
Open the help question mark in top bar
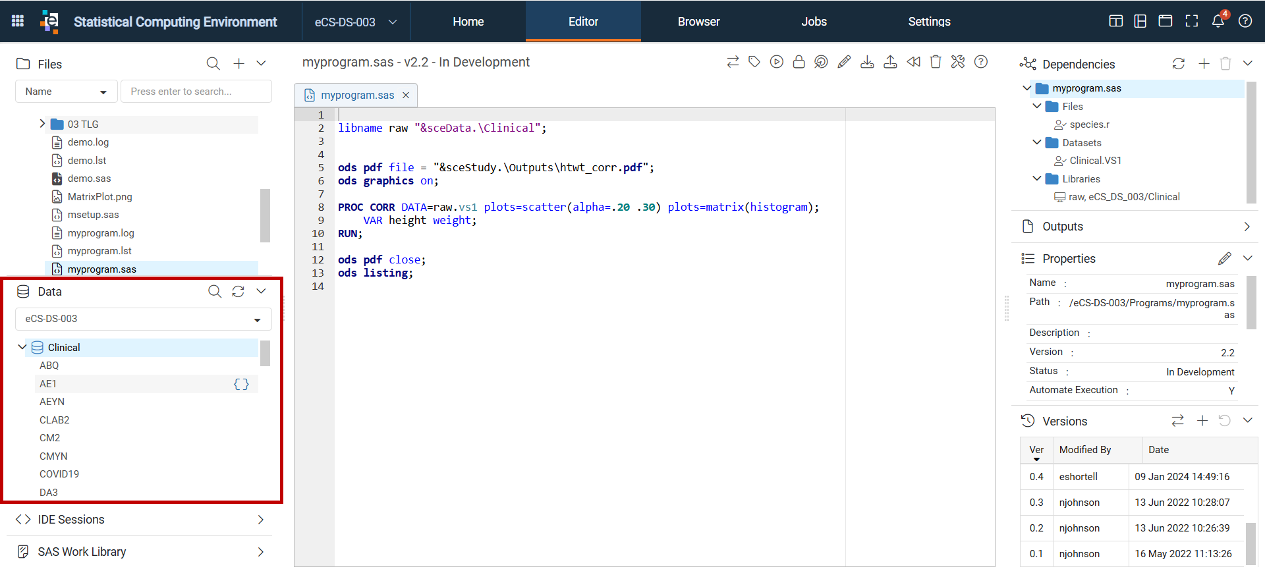coord(1245,21)
